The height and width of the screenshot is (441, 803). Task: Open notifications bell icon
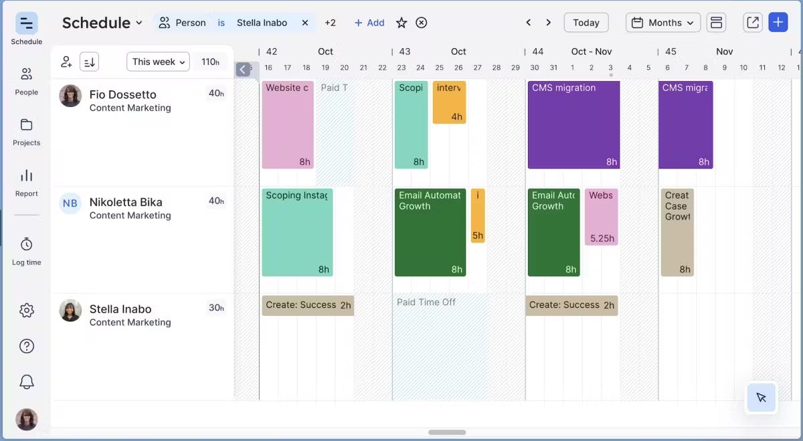26,381
